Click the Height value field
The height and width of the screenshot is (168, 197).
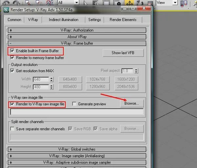(41, 87)
